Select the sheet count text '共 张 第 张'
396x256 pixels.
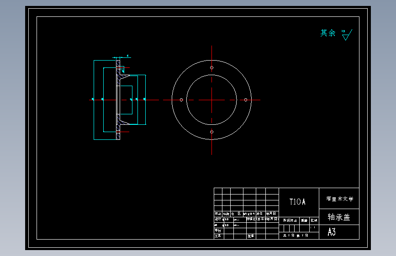[296, 236]
